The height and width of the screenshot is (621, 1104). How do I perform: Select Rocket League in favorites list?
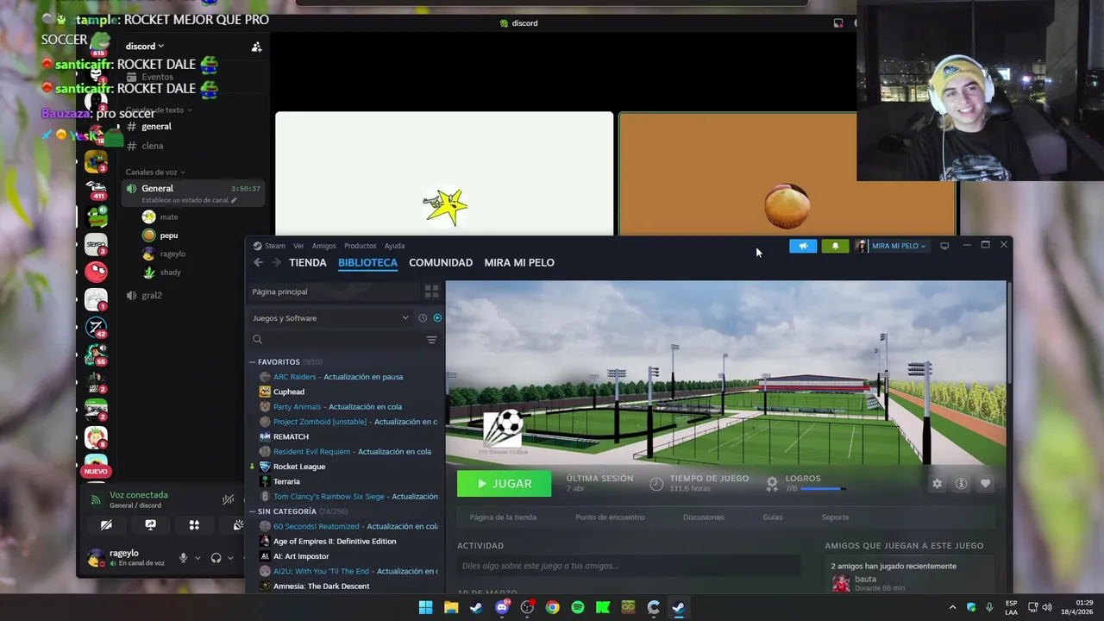pos(299,467)
